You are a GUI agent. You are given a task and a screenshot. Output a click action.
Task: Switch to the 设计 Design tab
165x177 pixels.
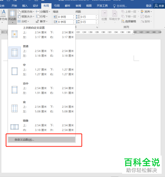click(x=36, y=6)
